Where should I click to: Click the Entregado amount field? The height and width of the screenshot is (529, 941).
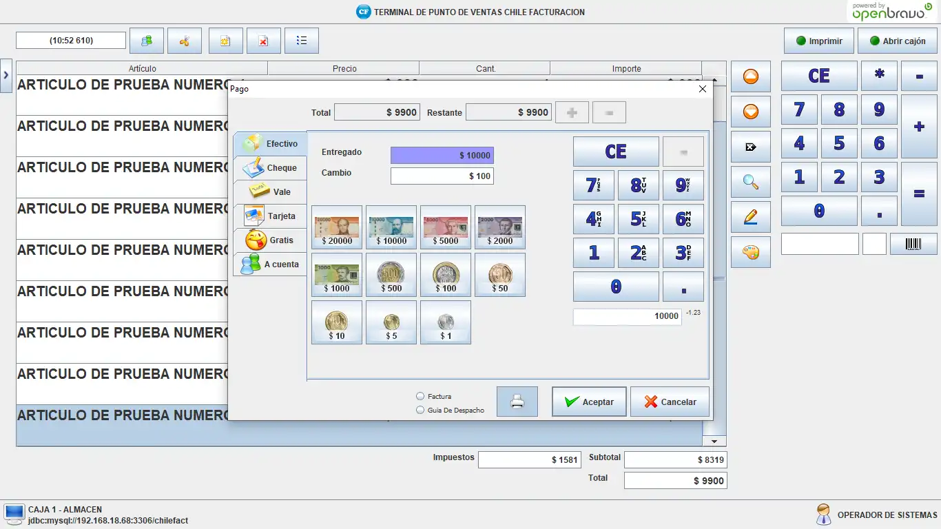coord(442,155)
